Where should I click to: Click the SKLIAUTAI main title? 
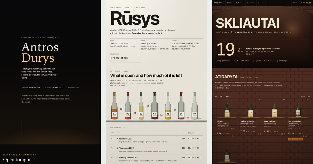tap(248, 23)
